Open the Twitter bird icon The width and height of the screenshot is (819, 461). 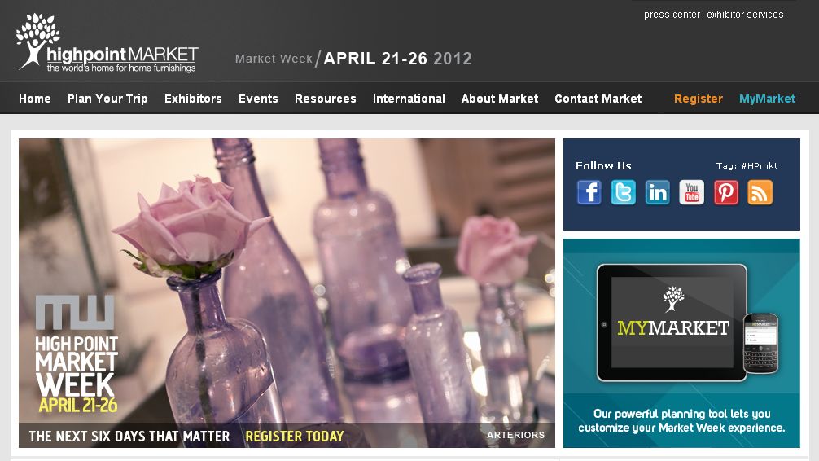[623, 192]
